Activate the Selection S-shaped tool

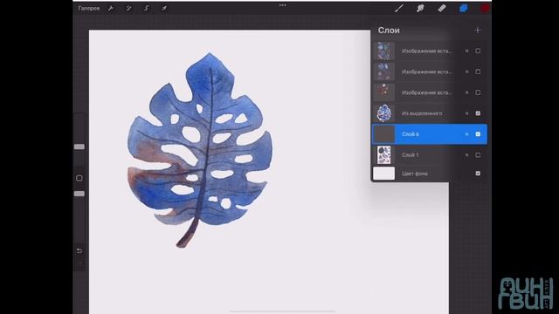146,8
